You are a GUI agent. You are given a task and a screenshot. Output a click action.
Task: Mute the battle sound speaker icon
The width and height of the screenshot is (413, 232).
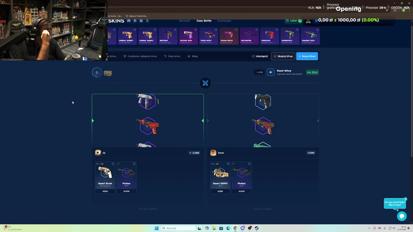pyautogui.click(x=271, y=72)
